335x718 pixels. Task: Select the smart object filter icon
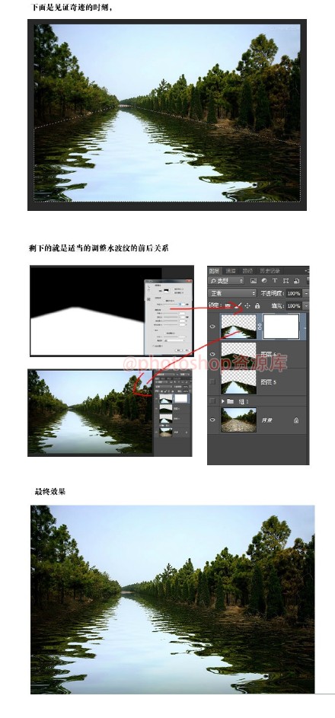[x=297, y=280]
